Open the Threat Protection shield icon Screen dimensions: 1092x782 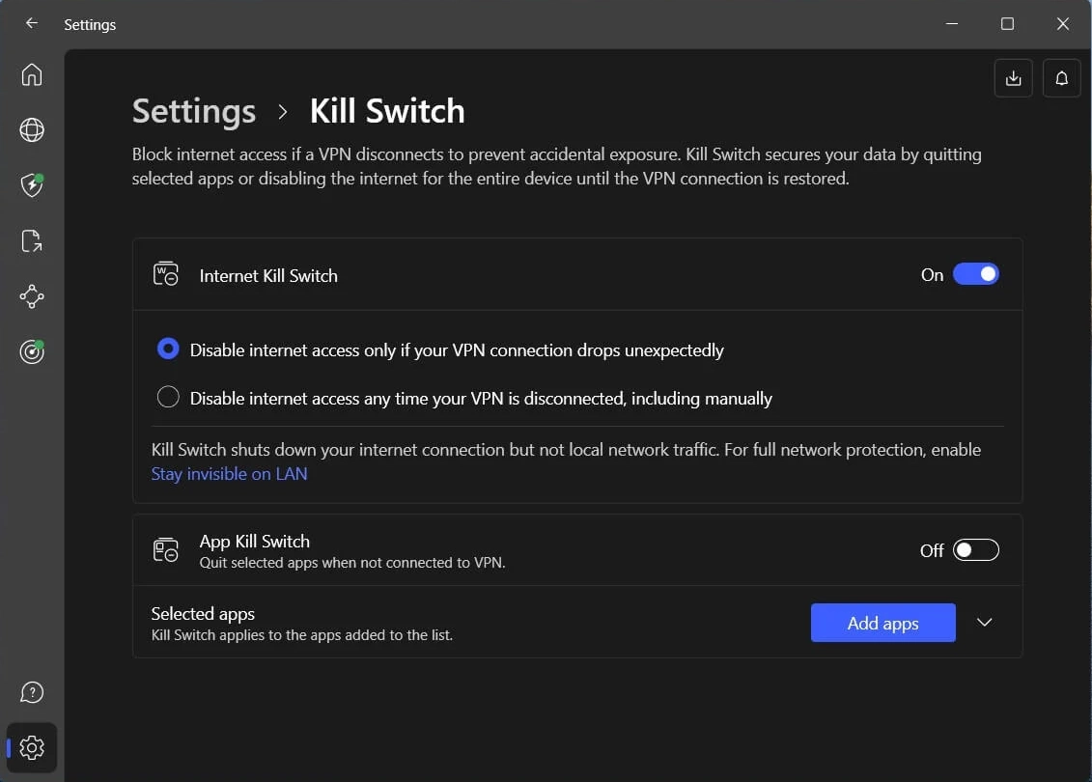[32, 185]
